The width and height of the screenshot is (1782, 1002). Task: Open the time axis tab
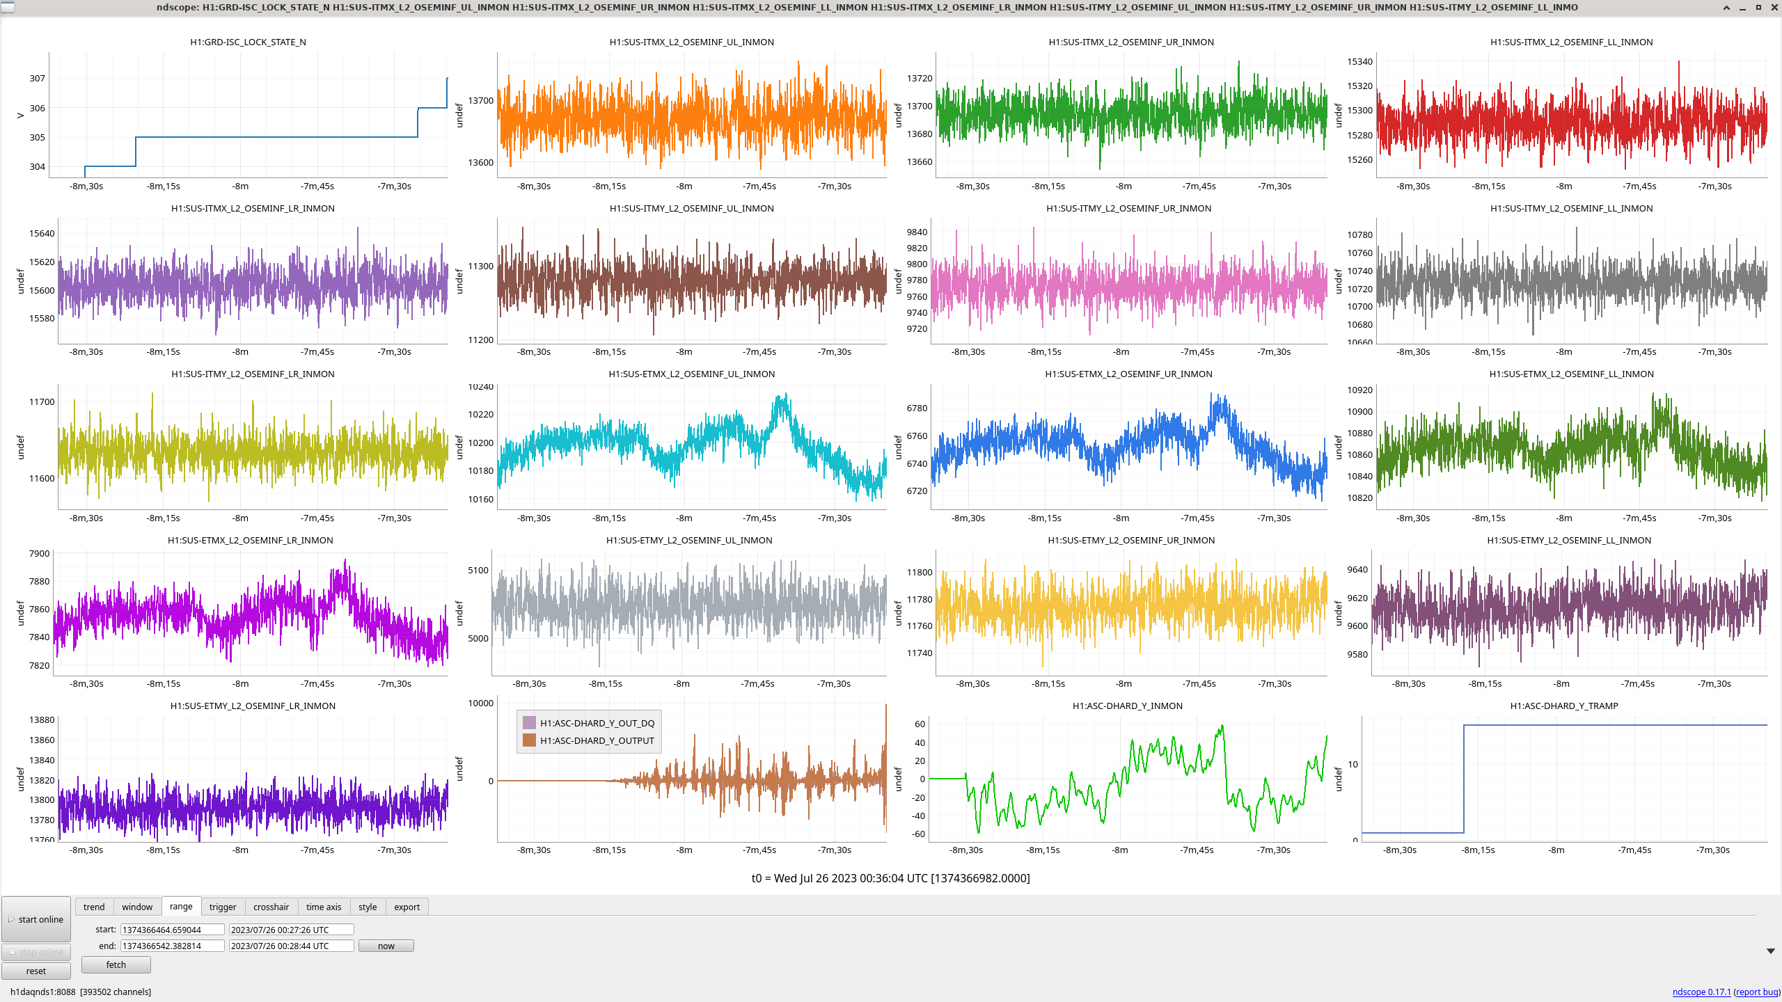324,907
